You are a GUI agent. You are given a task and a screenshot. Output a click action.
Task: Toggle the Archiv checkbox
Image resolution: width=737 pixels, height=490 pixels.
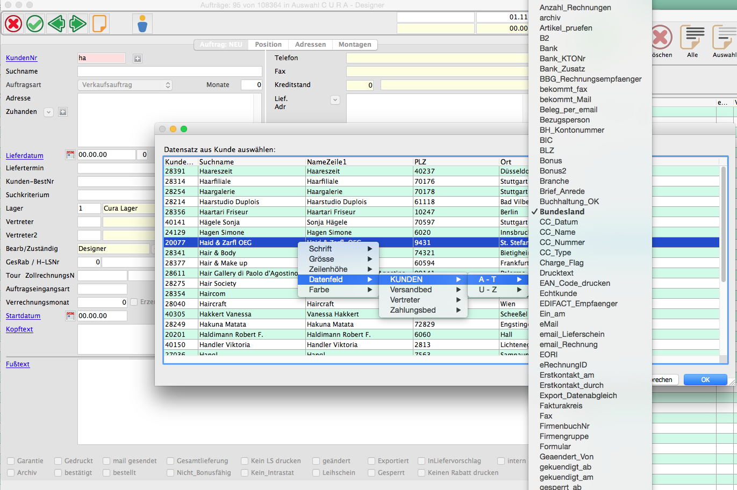pyautogui.click(x=11, y=473)
